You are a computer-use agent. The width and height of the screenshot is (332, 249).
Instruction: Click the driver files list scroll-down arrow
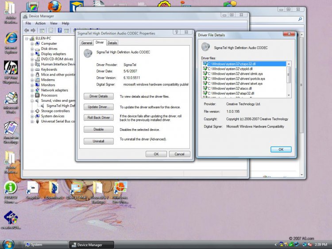(289, 96)
